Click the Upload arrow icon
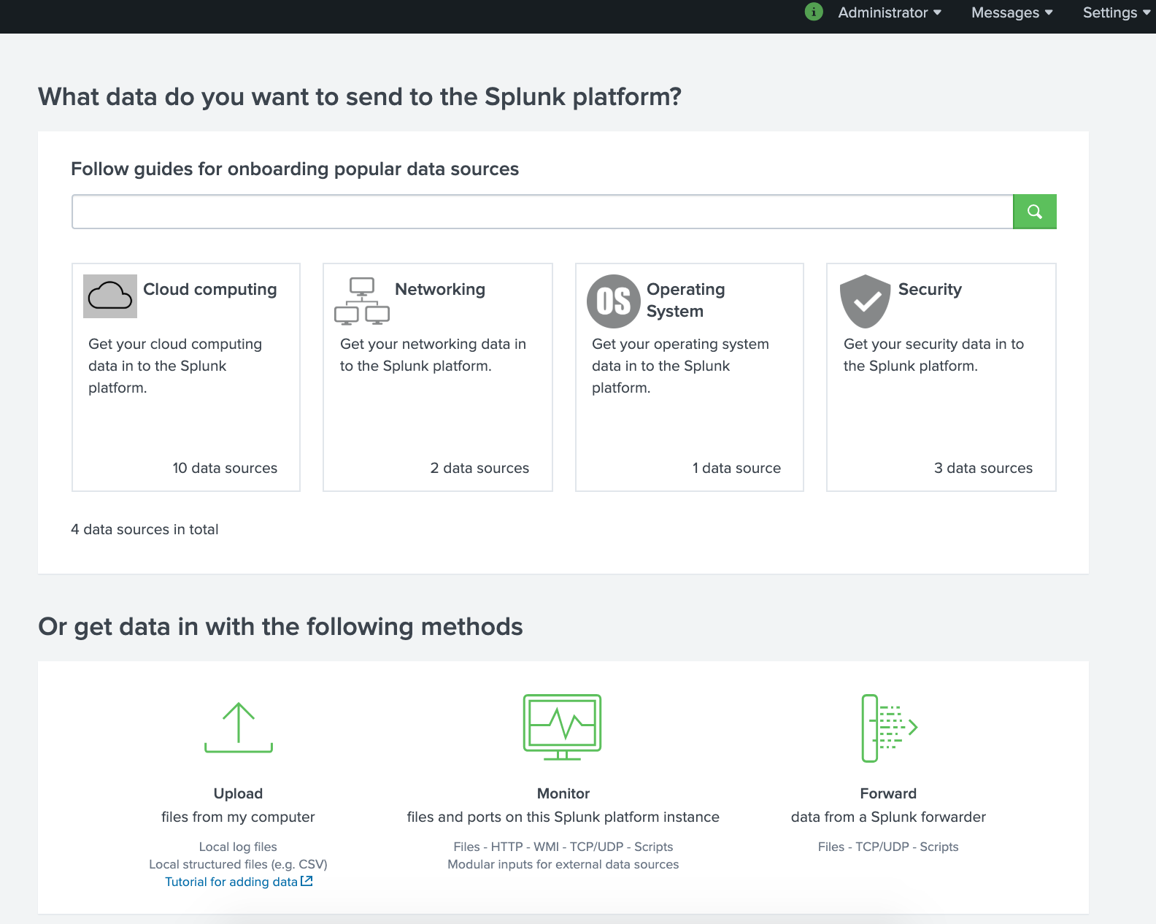 point(239,728)
